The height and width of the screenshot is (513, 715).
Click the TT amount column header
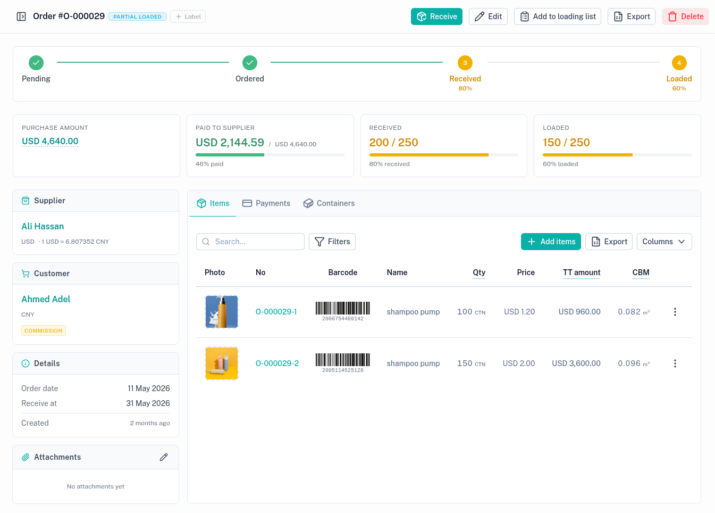(x=582, y=272)
